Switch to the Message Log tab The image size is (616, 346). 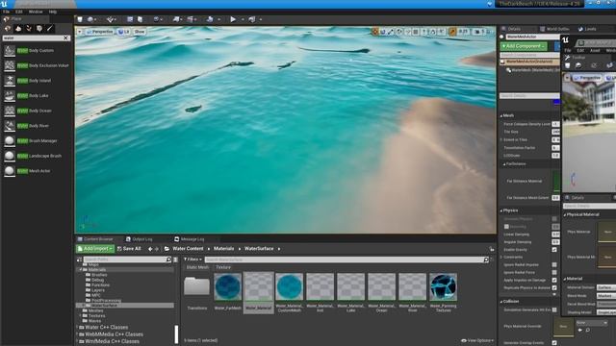(x=189, y=239)
